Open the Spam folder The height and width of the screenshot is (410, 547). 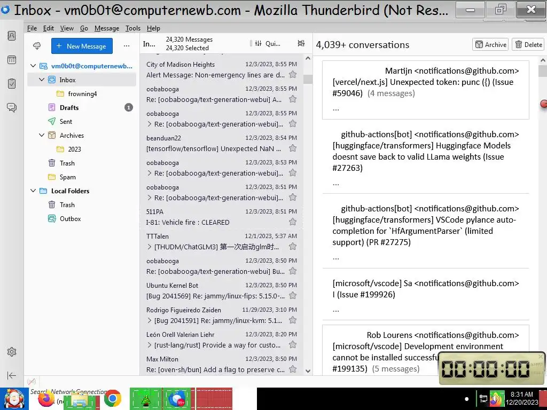[82, 177]
